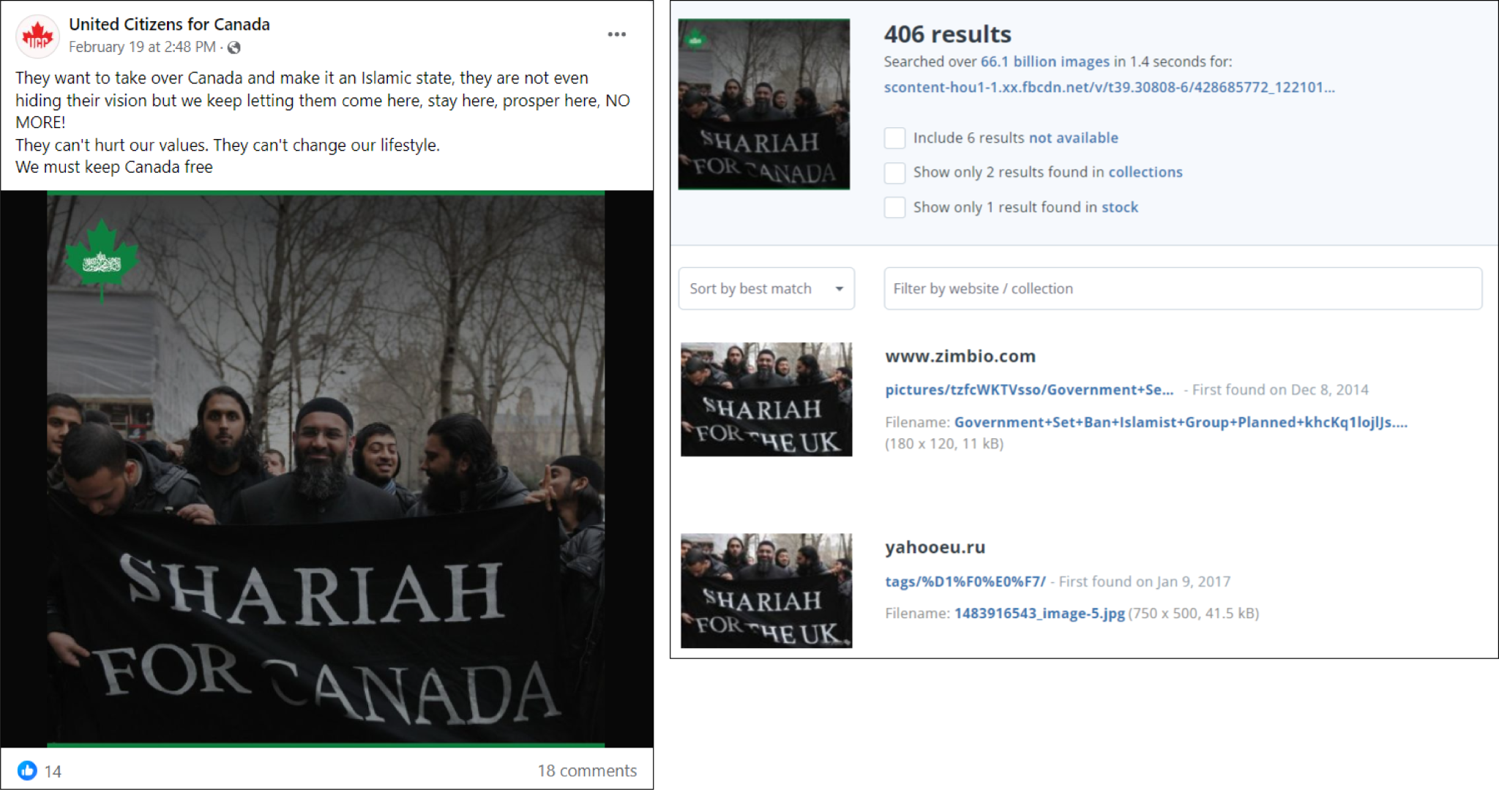Click the sort dropdown arrow caret
Screen dimensions: 1499x790
coord(840,289)
